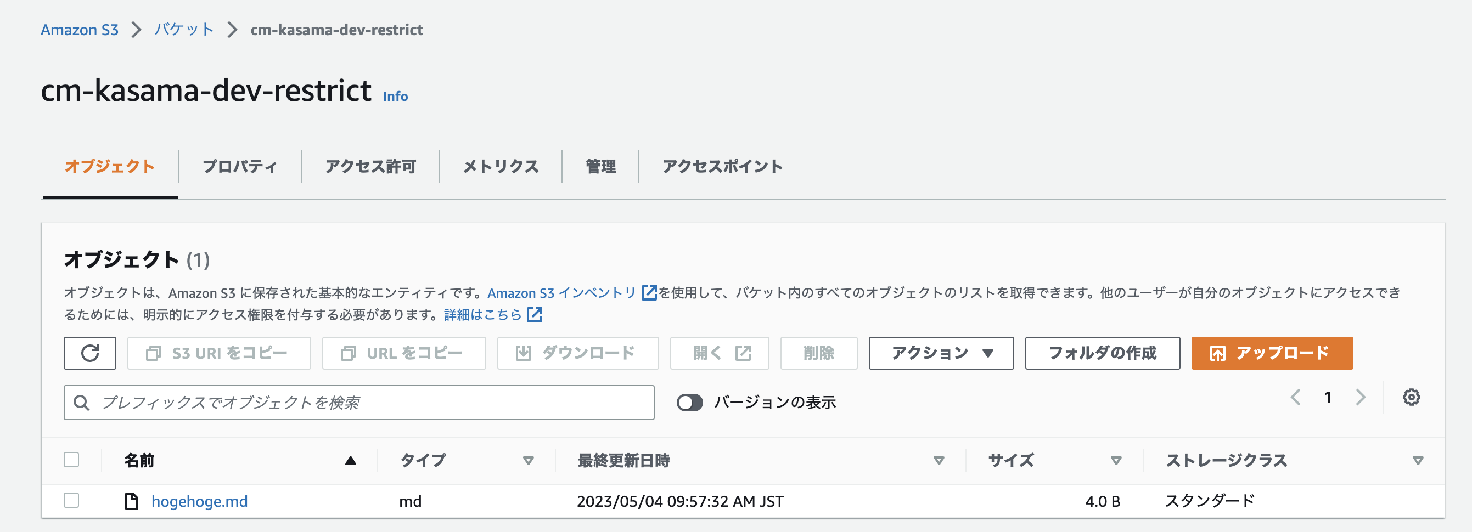Open the アクション dropdown menu
The width and height of the screenshot is (1472, 532).
[x=941, y=353]
